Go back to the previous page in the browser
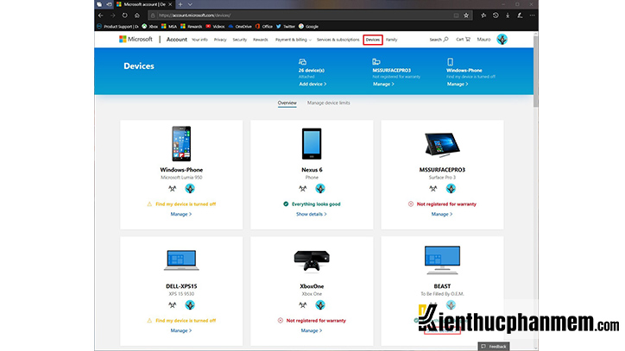 [x=100, y=16]
